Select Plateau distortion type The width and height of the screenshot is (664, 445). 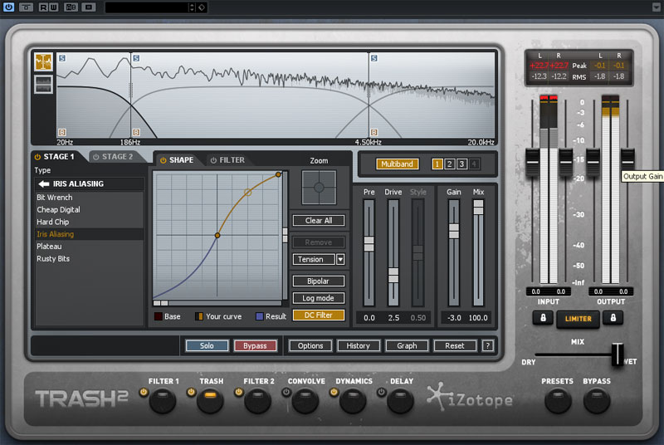click(90, 247)
